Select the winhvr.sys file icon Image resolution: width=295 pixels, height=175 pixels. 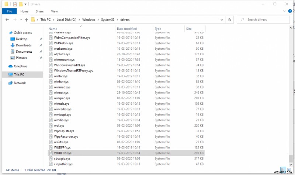tap(51, 81)
